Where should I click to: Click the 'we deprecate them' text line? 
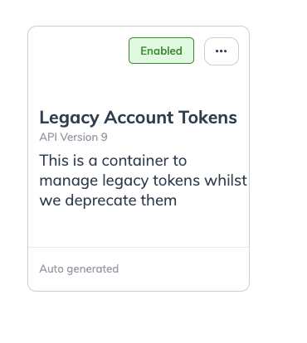pos(108,200)
